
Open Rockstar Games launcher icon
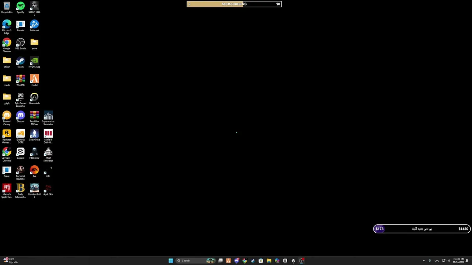7,137
